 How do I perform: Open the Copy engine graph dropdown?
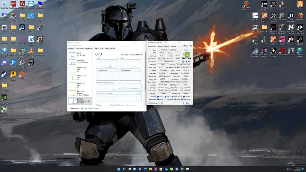coord(120,58)
